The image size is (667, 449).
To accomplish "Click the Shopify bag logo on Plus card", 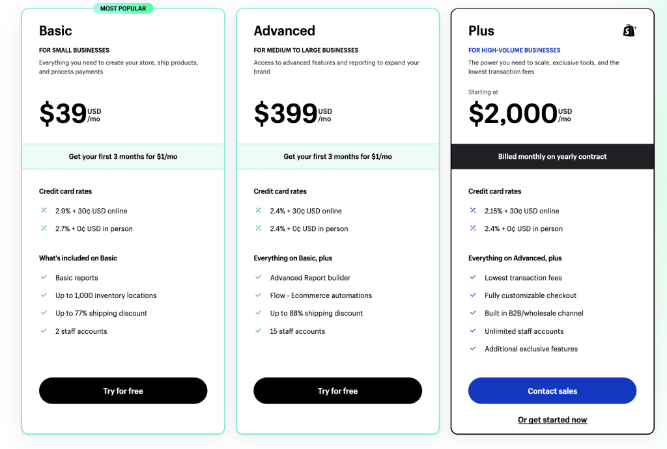I will tap(630, 31).
